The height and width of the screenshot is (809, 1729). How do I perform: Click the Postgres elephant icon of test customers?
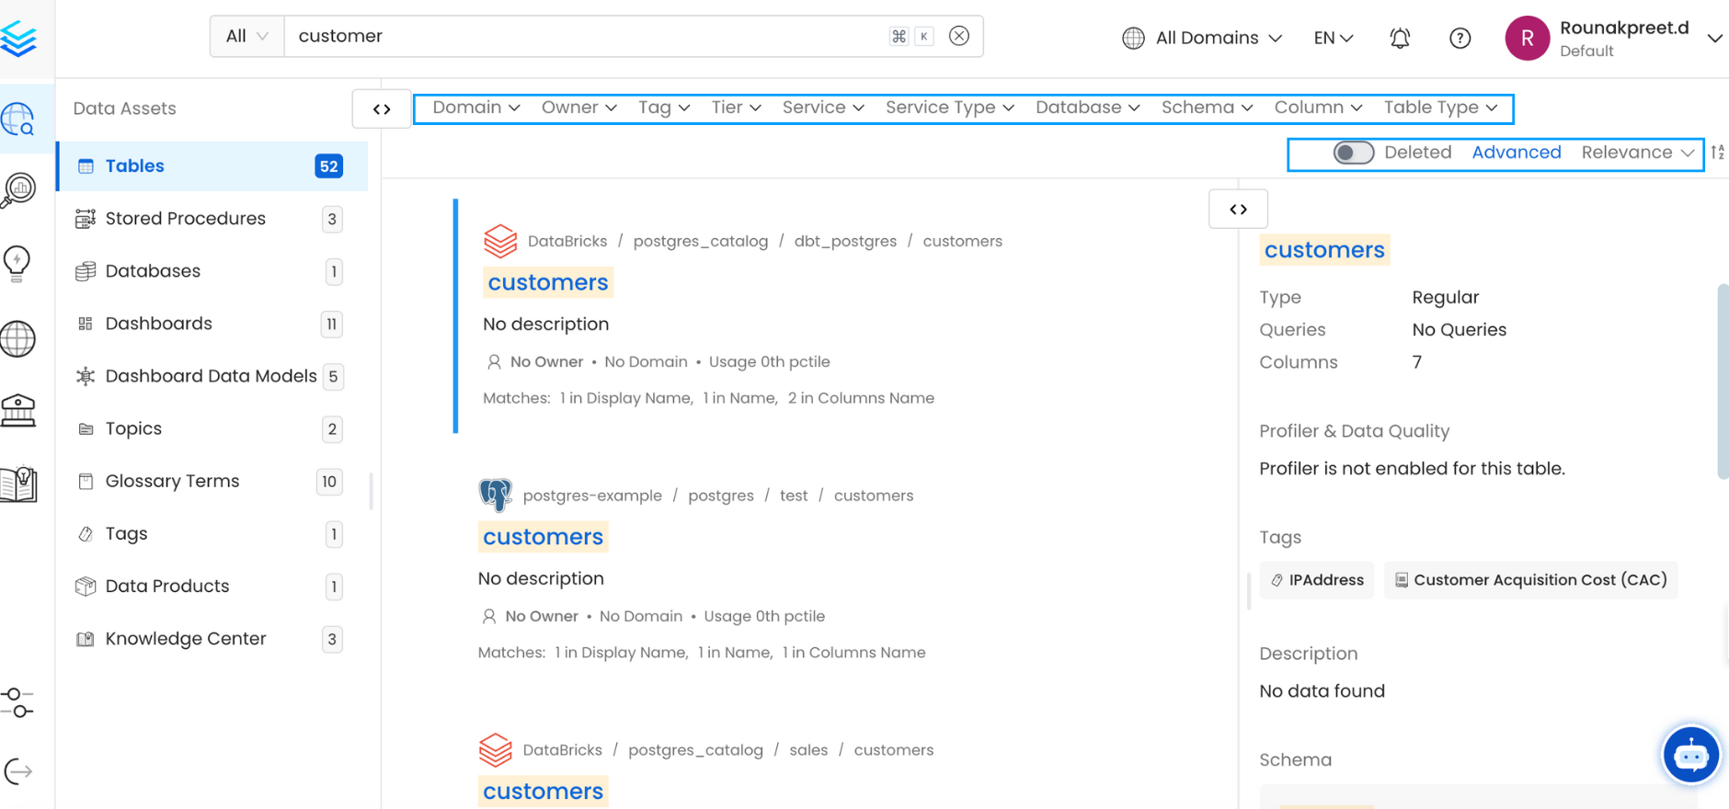point(495,495)
